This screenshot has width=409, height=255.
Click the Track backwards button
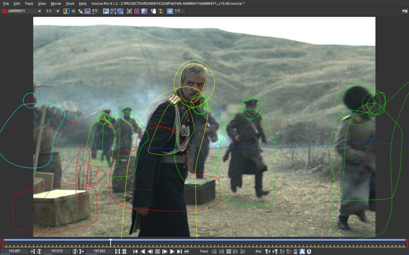(x=214, y=251)
